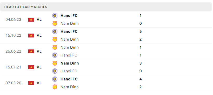Click Hanoi FC crest in 15.01.21 match

click(x=55, y=71)
